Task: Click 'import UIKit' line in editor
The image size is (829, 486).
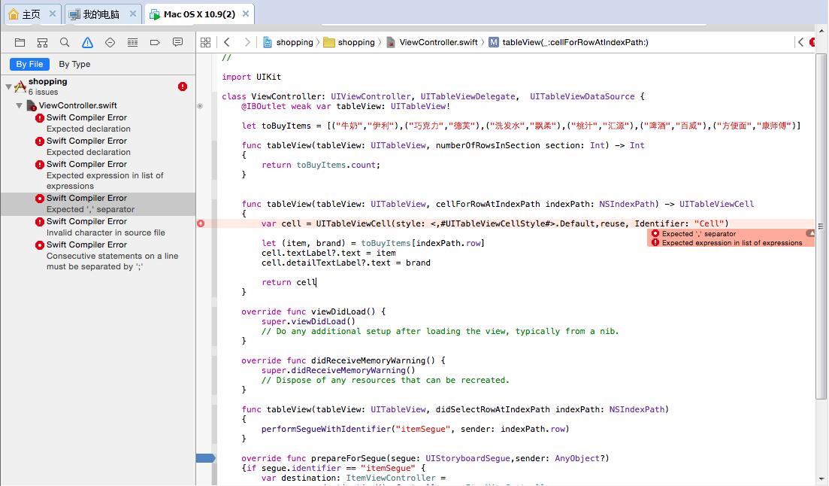Action: coord(251,77)
